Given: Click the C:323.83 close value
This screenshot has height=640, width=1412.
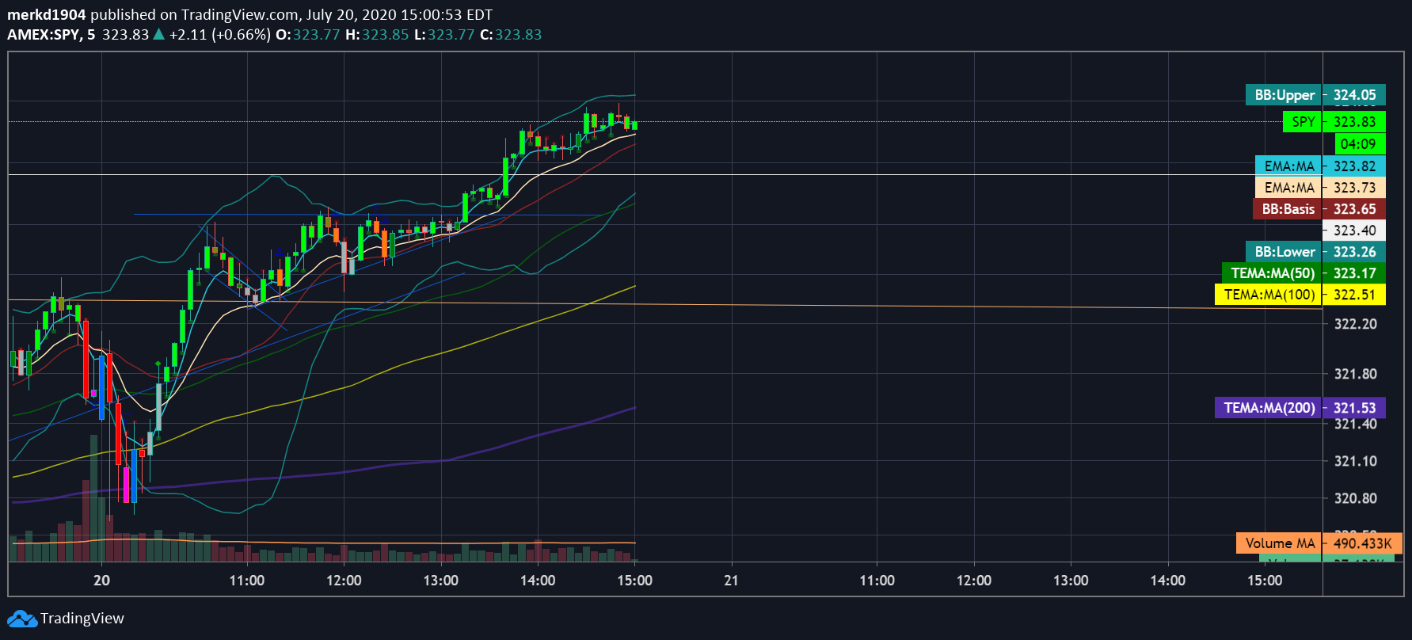Looking at the screenshot, I should pos(511,35).
